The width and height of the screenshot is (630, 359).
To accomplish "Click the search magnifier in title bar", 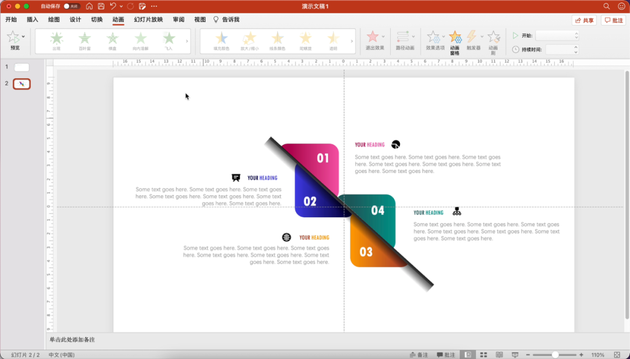I will [607, 6].
